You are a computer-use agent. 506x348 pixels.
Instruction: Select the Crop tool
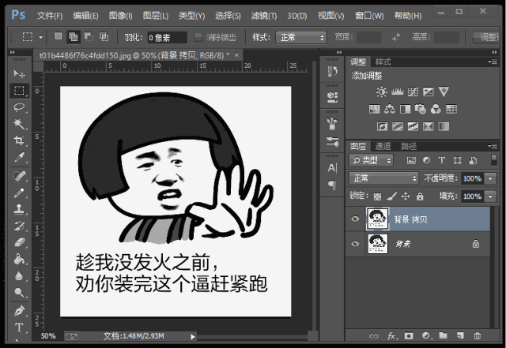tap(19, 140)
